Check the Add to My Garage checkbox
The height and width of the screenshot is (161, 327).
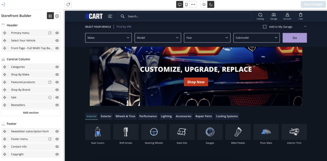pyautogui.click(x=265, y=27)
